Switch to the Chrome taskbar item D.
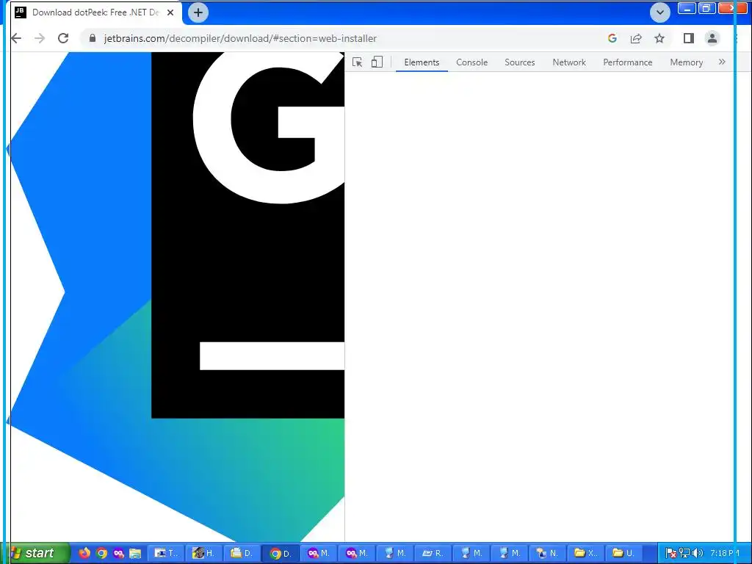This screenshot has width=752, height=564. pyautogui.click(x=281, y=554)
